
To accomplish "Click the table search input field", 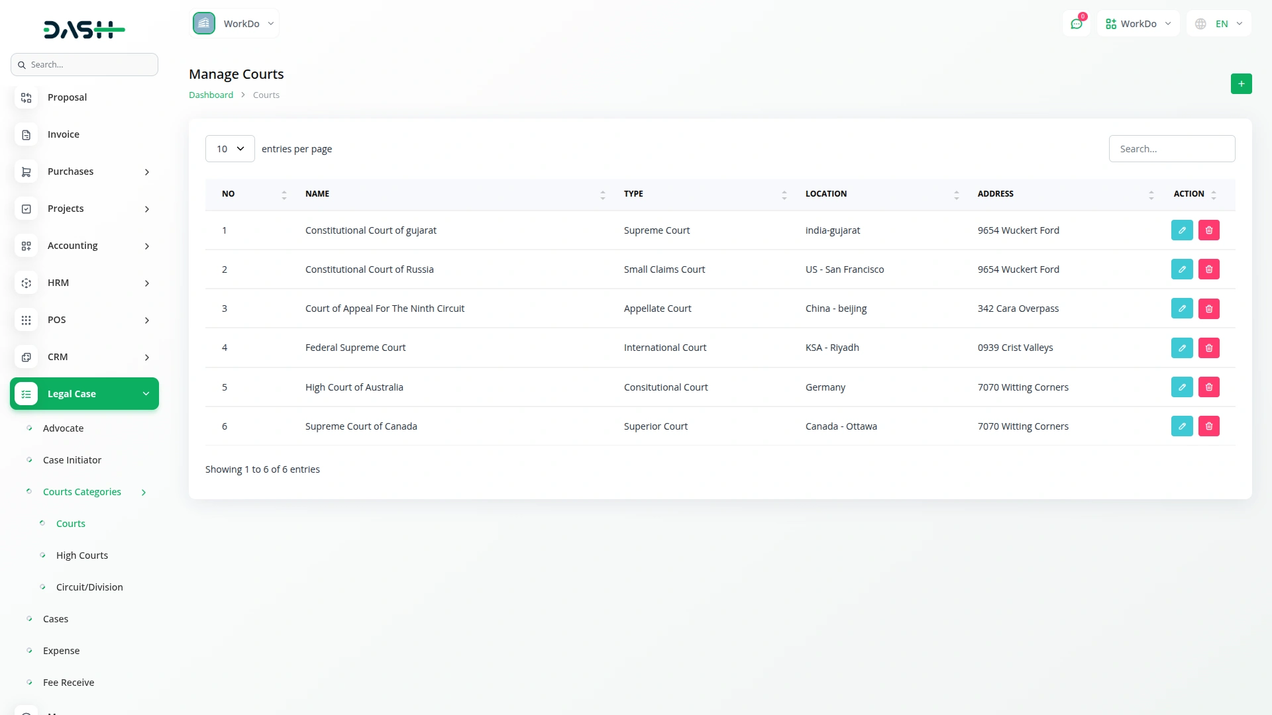I will (1171, 149).
